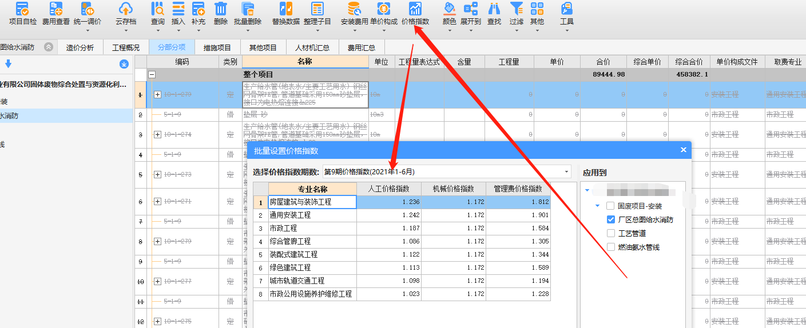This screenshot has width=806, height=328.
Task: Click the blue down arrow in left panel
Action: [9, 63]
